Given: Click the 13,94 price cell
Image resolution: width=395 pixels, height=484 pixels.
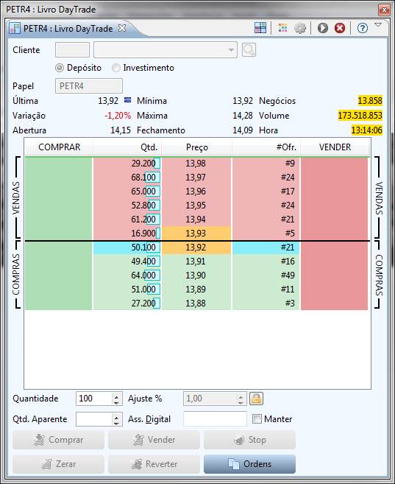Looking at the screenshot, I should coord(196,219).
